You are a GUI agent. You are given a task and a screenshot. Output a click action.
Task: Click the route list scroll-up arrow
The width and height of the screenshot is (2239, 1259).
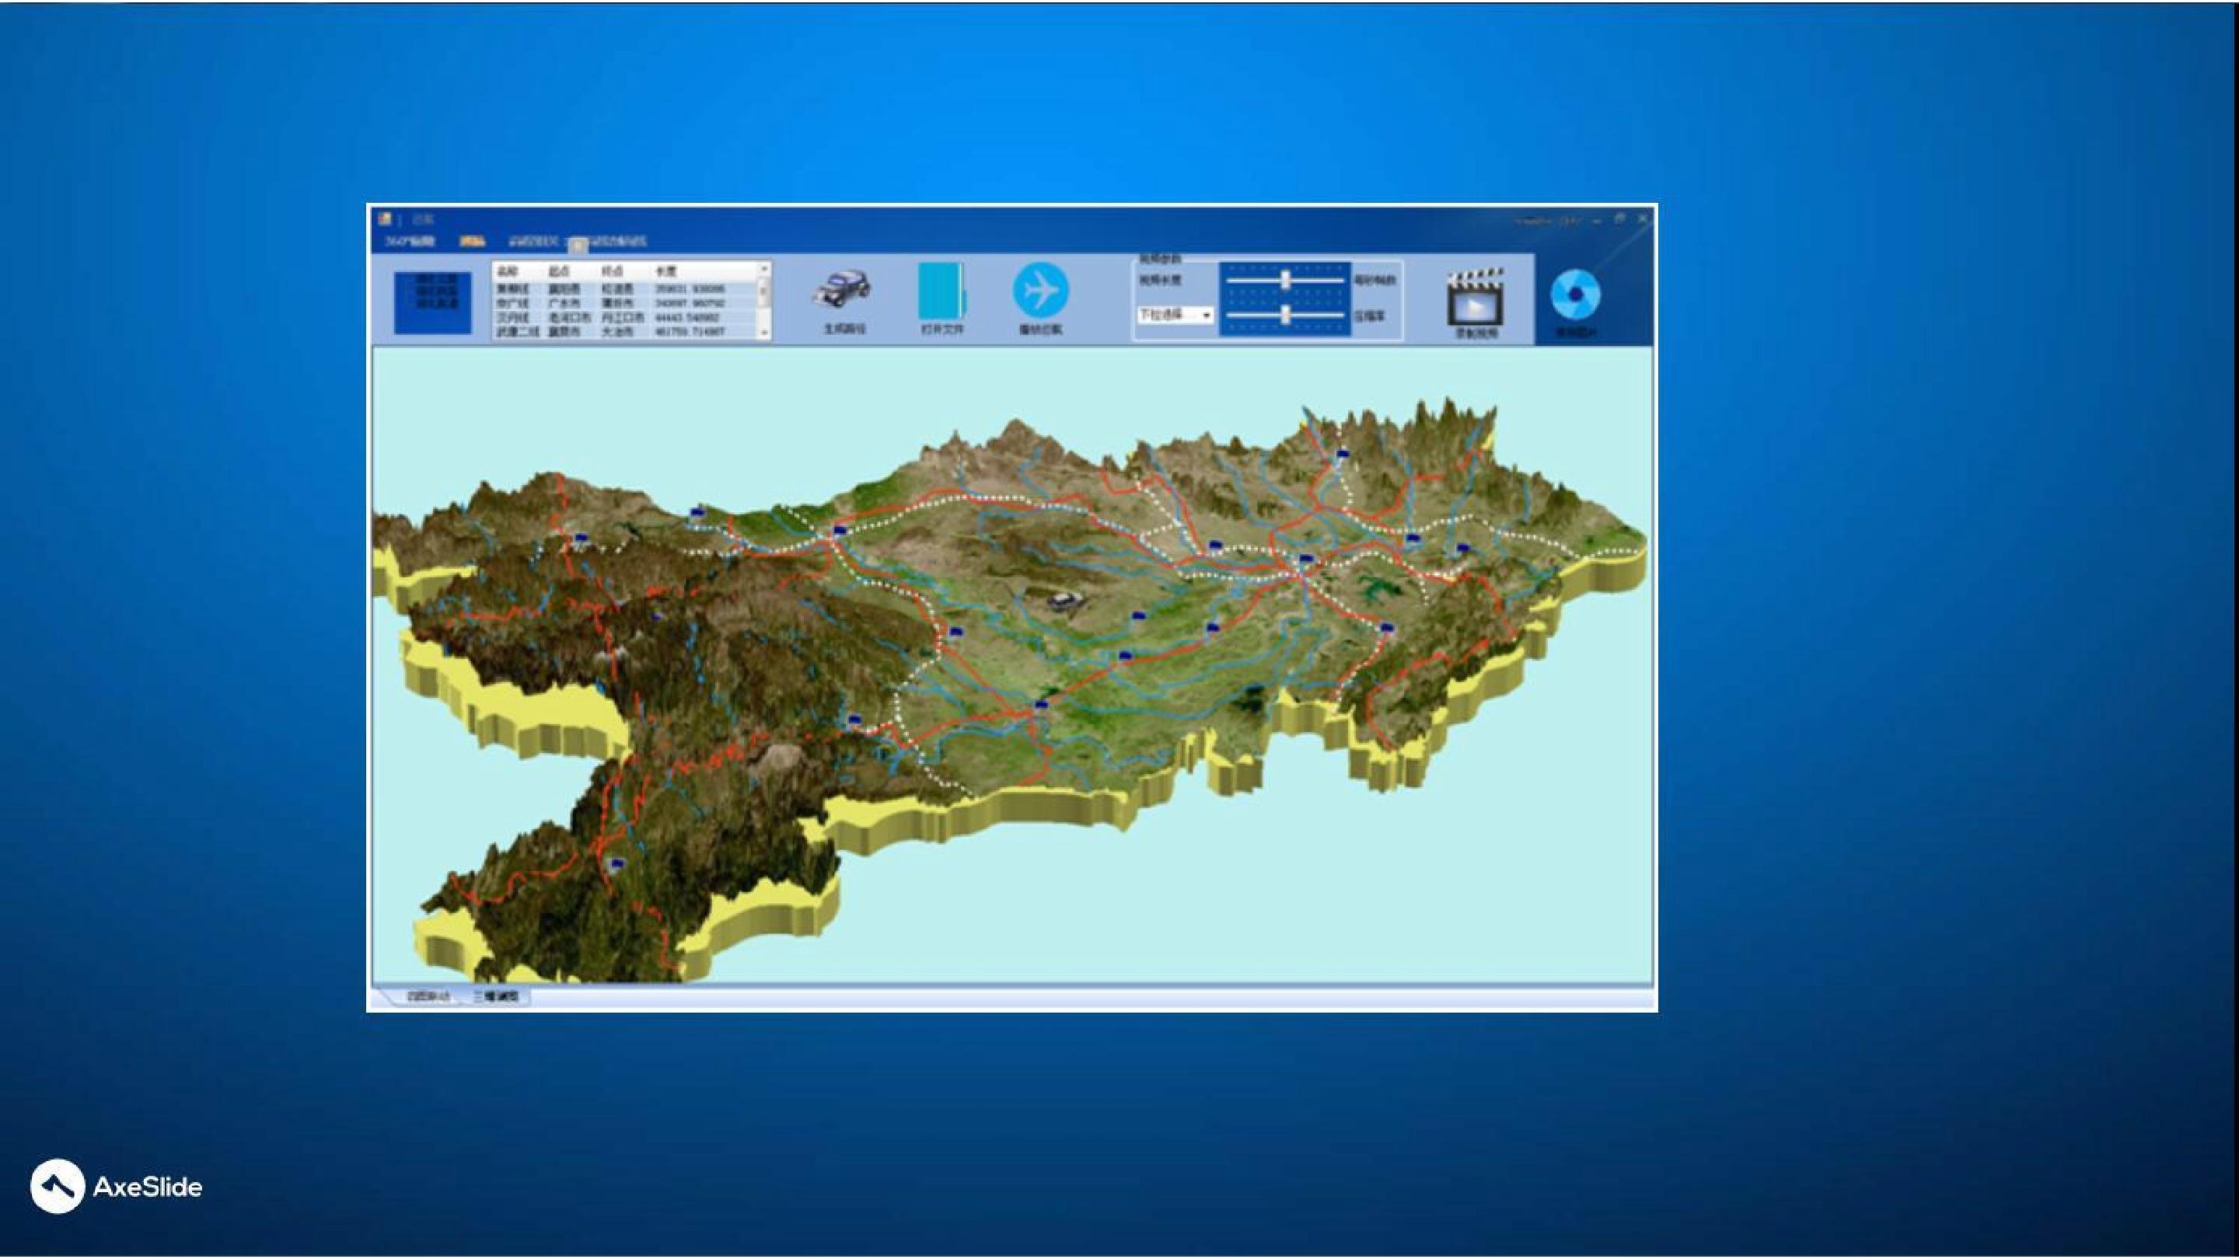(x=764, y=270)
